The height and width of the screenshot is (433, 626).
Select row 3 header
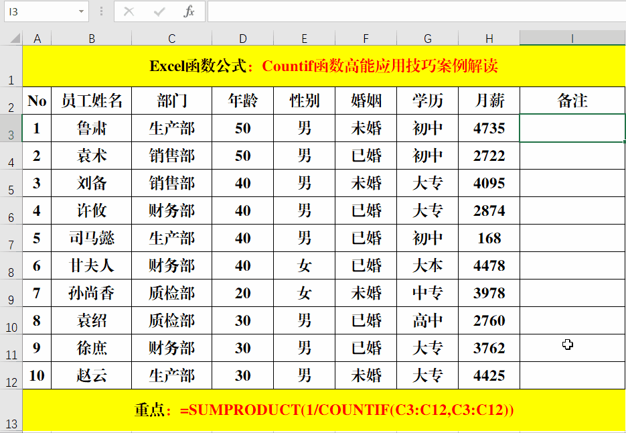pyautogui.click(x=11, y=128)
